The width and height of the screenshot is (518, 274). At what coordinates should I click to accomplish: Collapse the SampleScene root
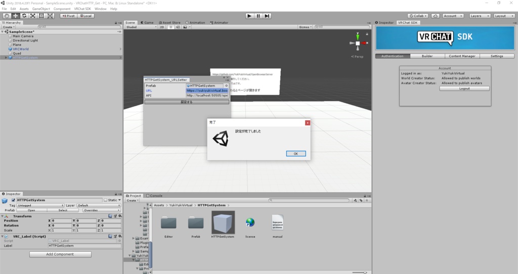tap(3, 32)
